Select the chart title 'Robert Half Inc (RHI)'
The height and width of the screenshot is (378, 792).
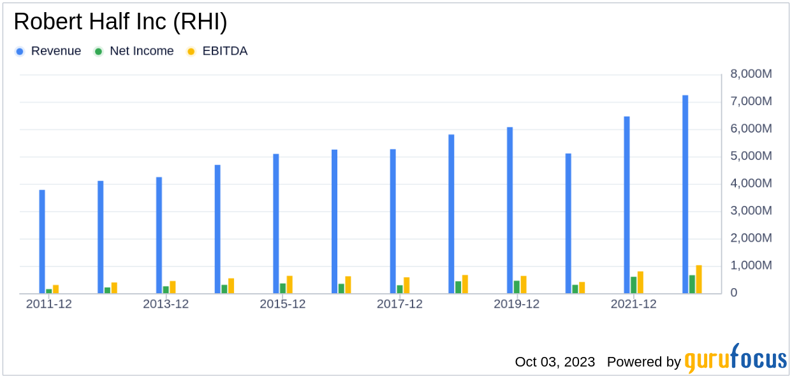(x=121, y=22)
